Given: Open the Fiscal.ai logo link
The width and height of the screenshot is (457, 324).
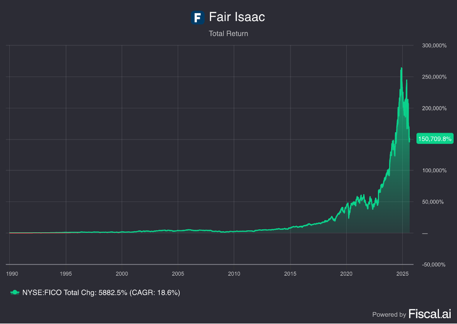Looking at the screenshot, I should tap(430, 314).
